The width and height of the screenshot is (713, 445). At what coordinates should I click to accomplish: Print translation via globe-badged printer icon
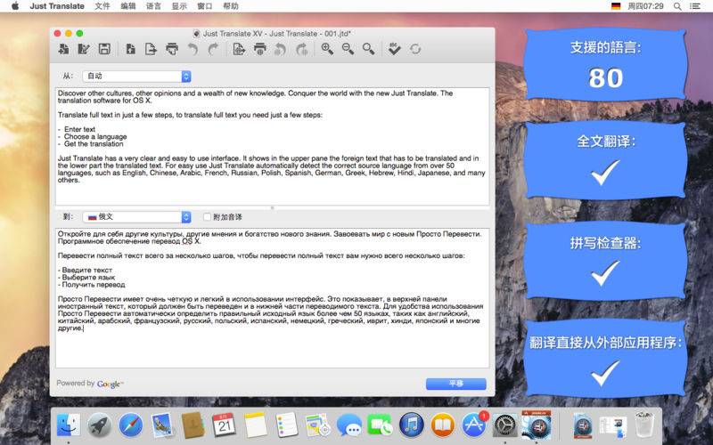coord(259,49)
